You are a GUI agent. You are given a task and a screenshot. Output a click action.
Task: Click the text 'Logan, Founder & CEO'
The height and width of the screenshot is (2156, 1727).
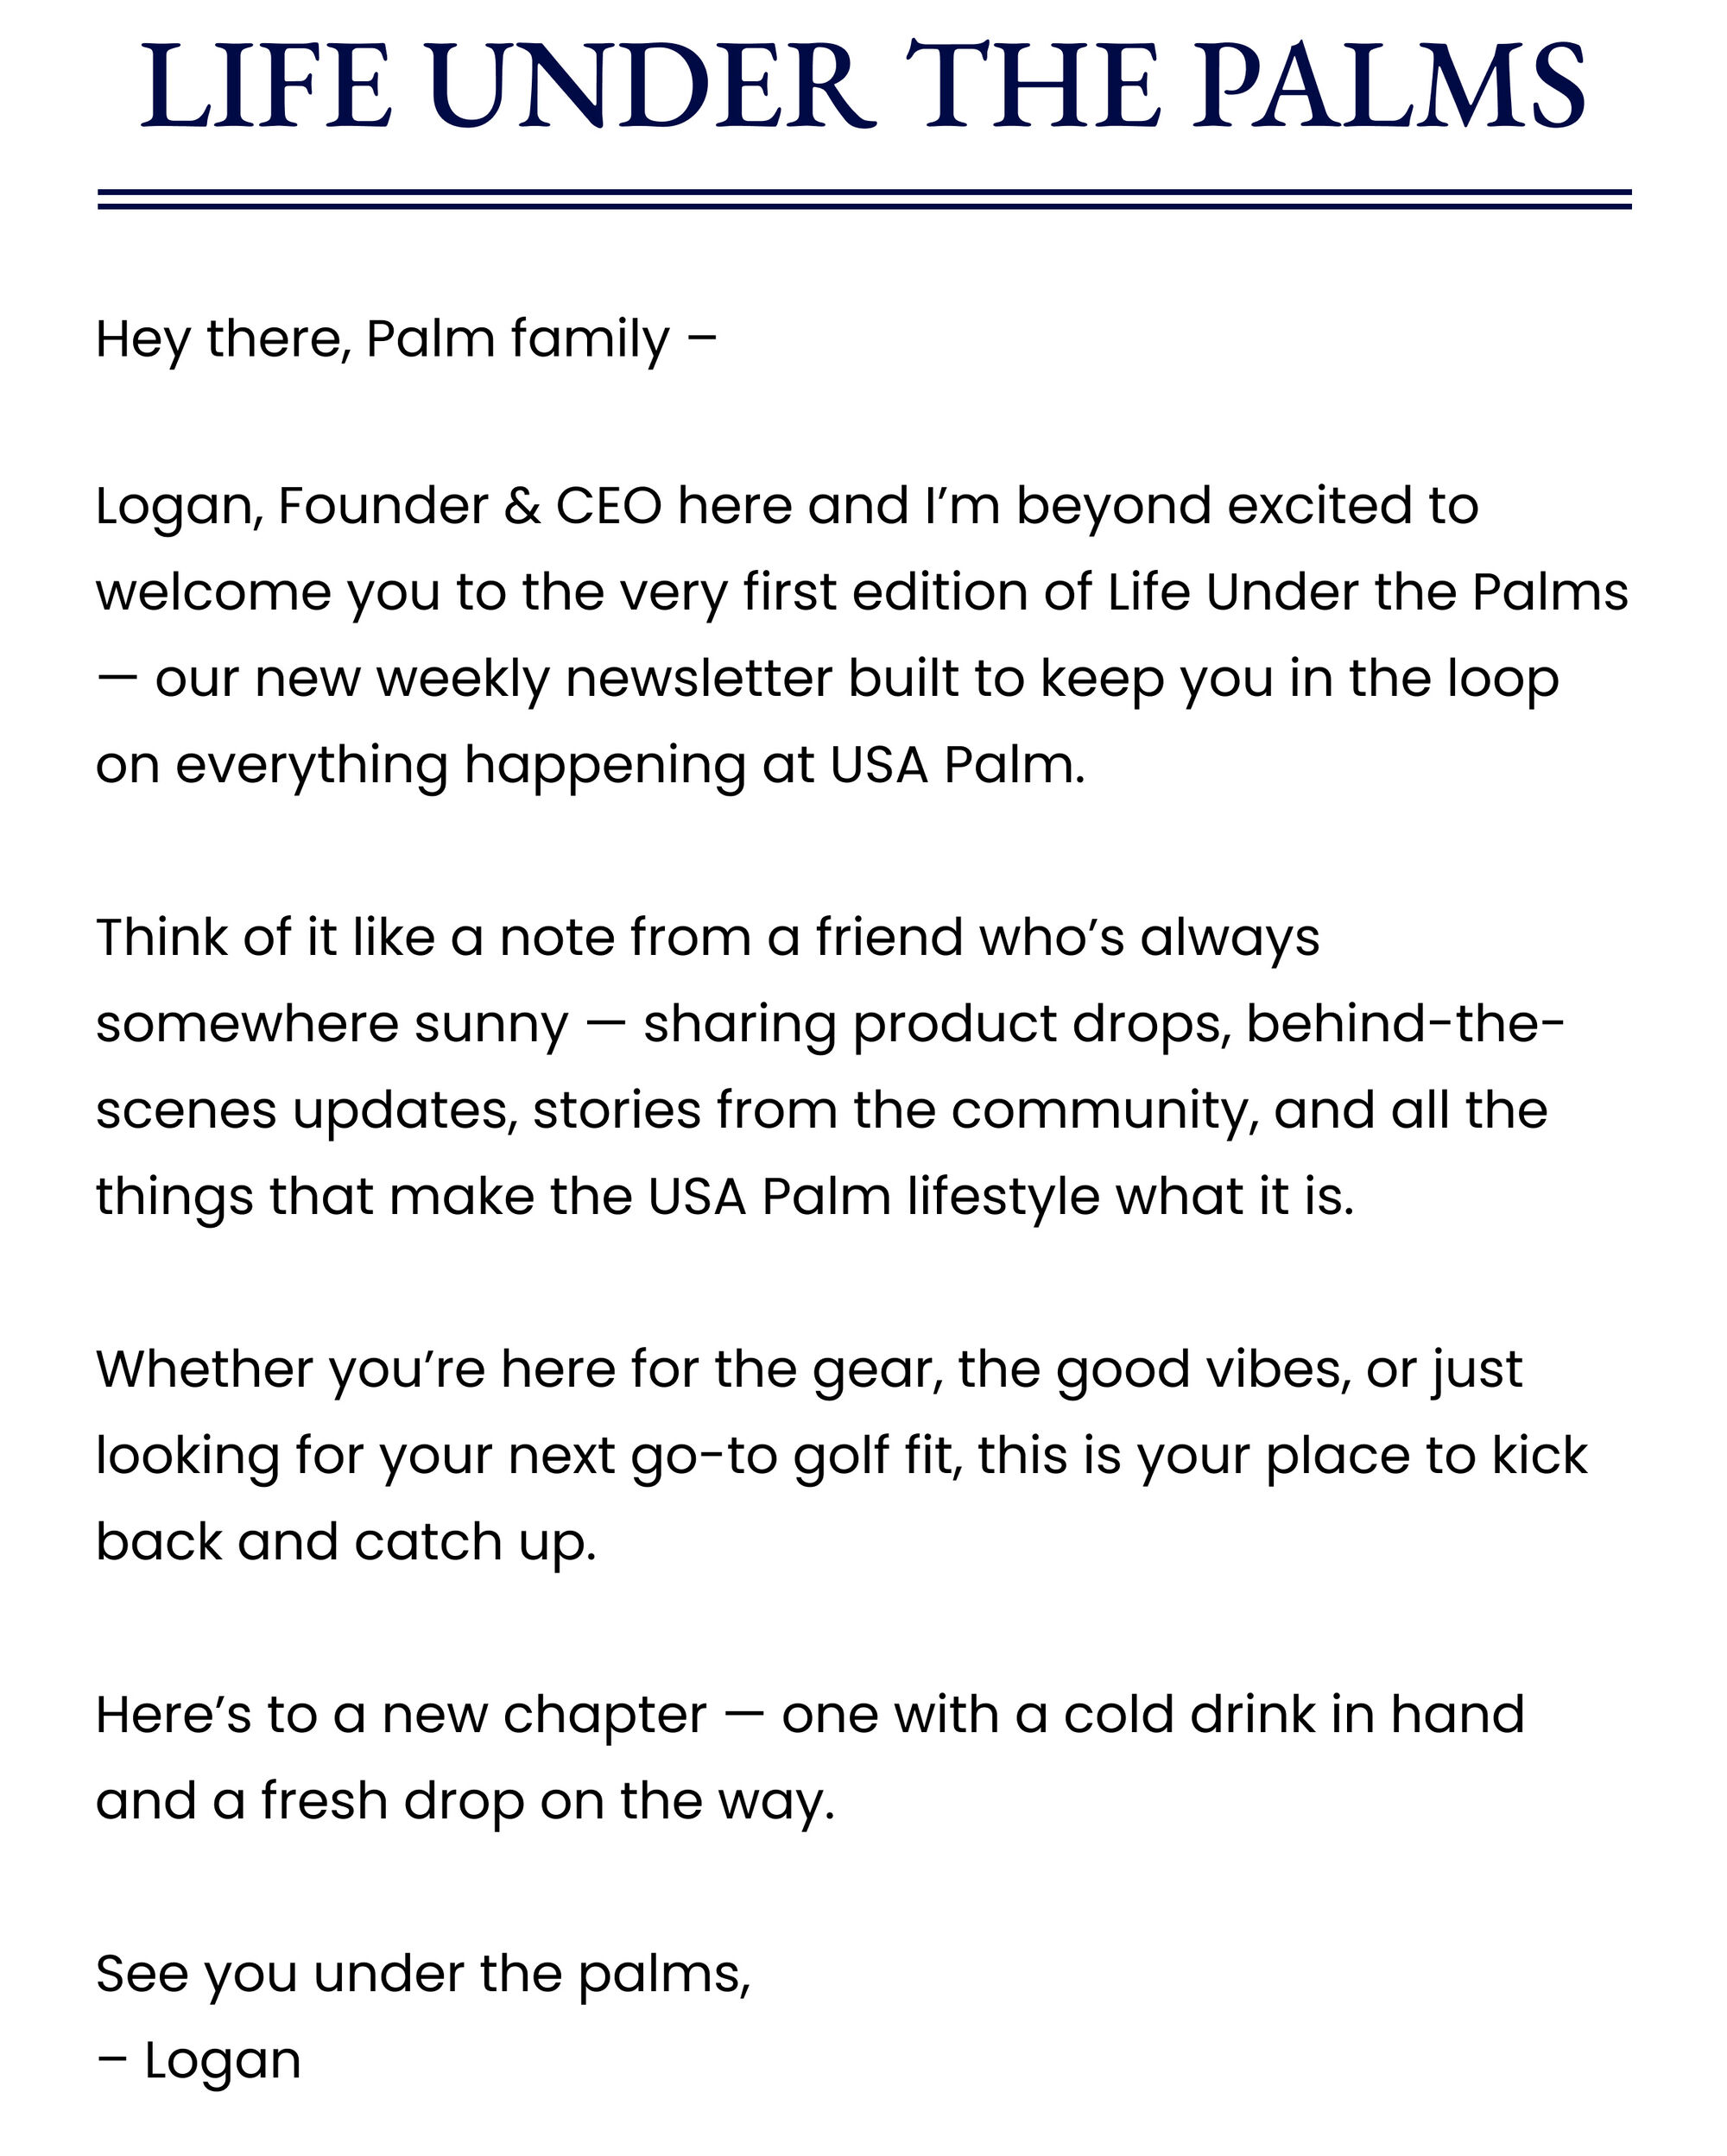[x=379, y=507]
